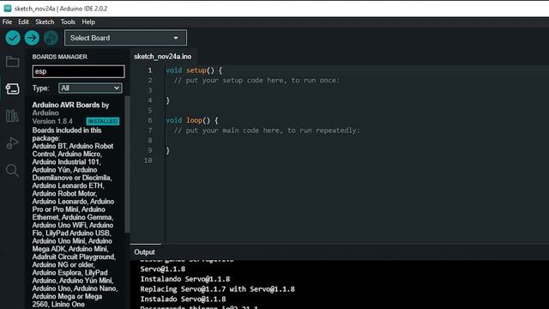Open the Debug sidebar icon
The width and height of the screenshot is (549, 309).
(x=13, y=143)
